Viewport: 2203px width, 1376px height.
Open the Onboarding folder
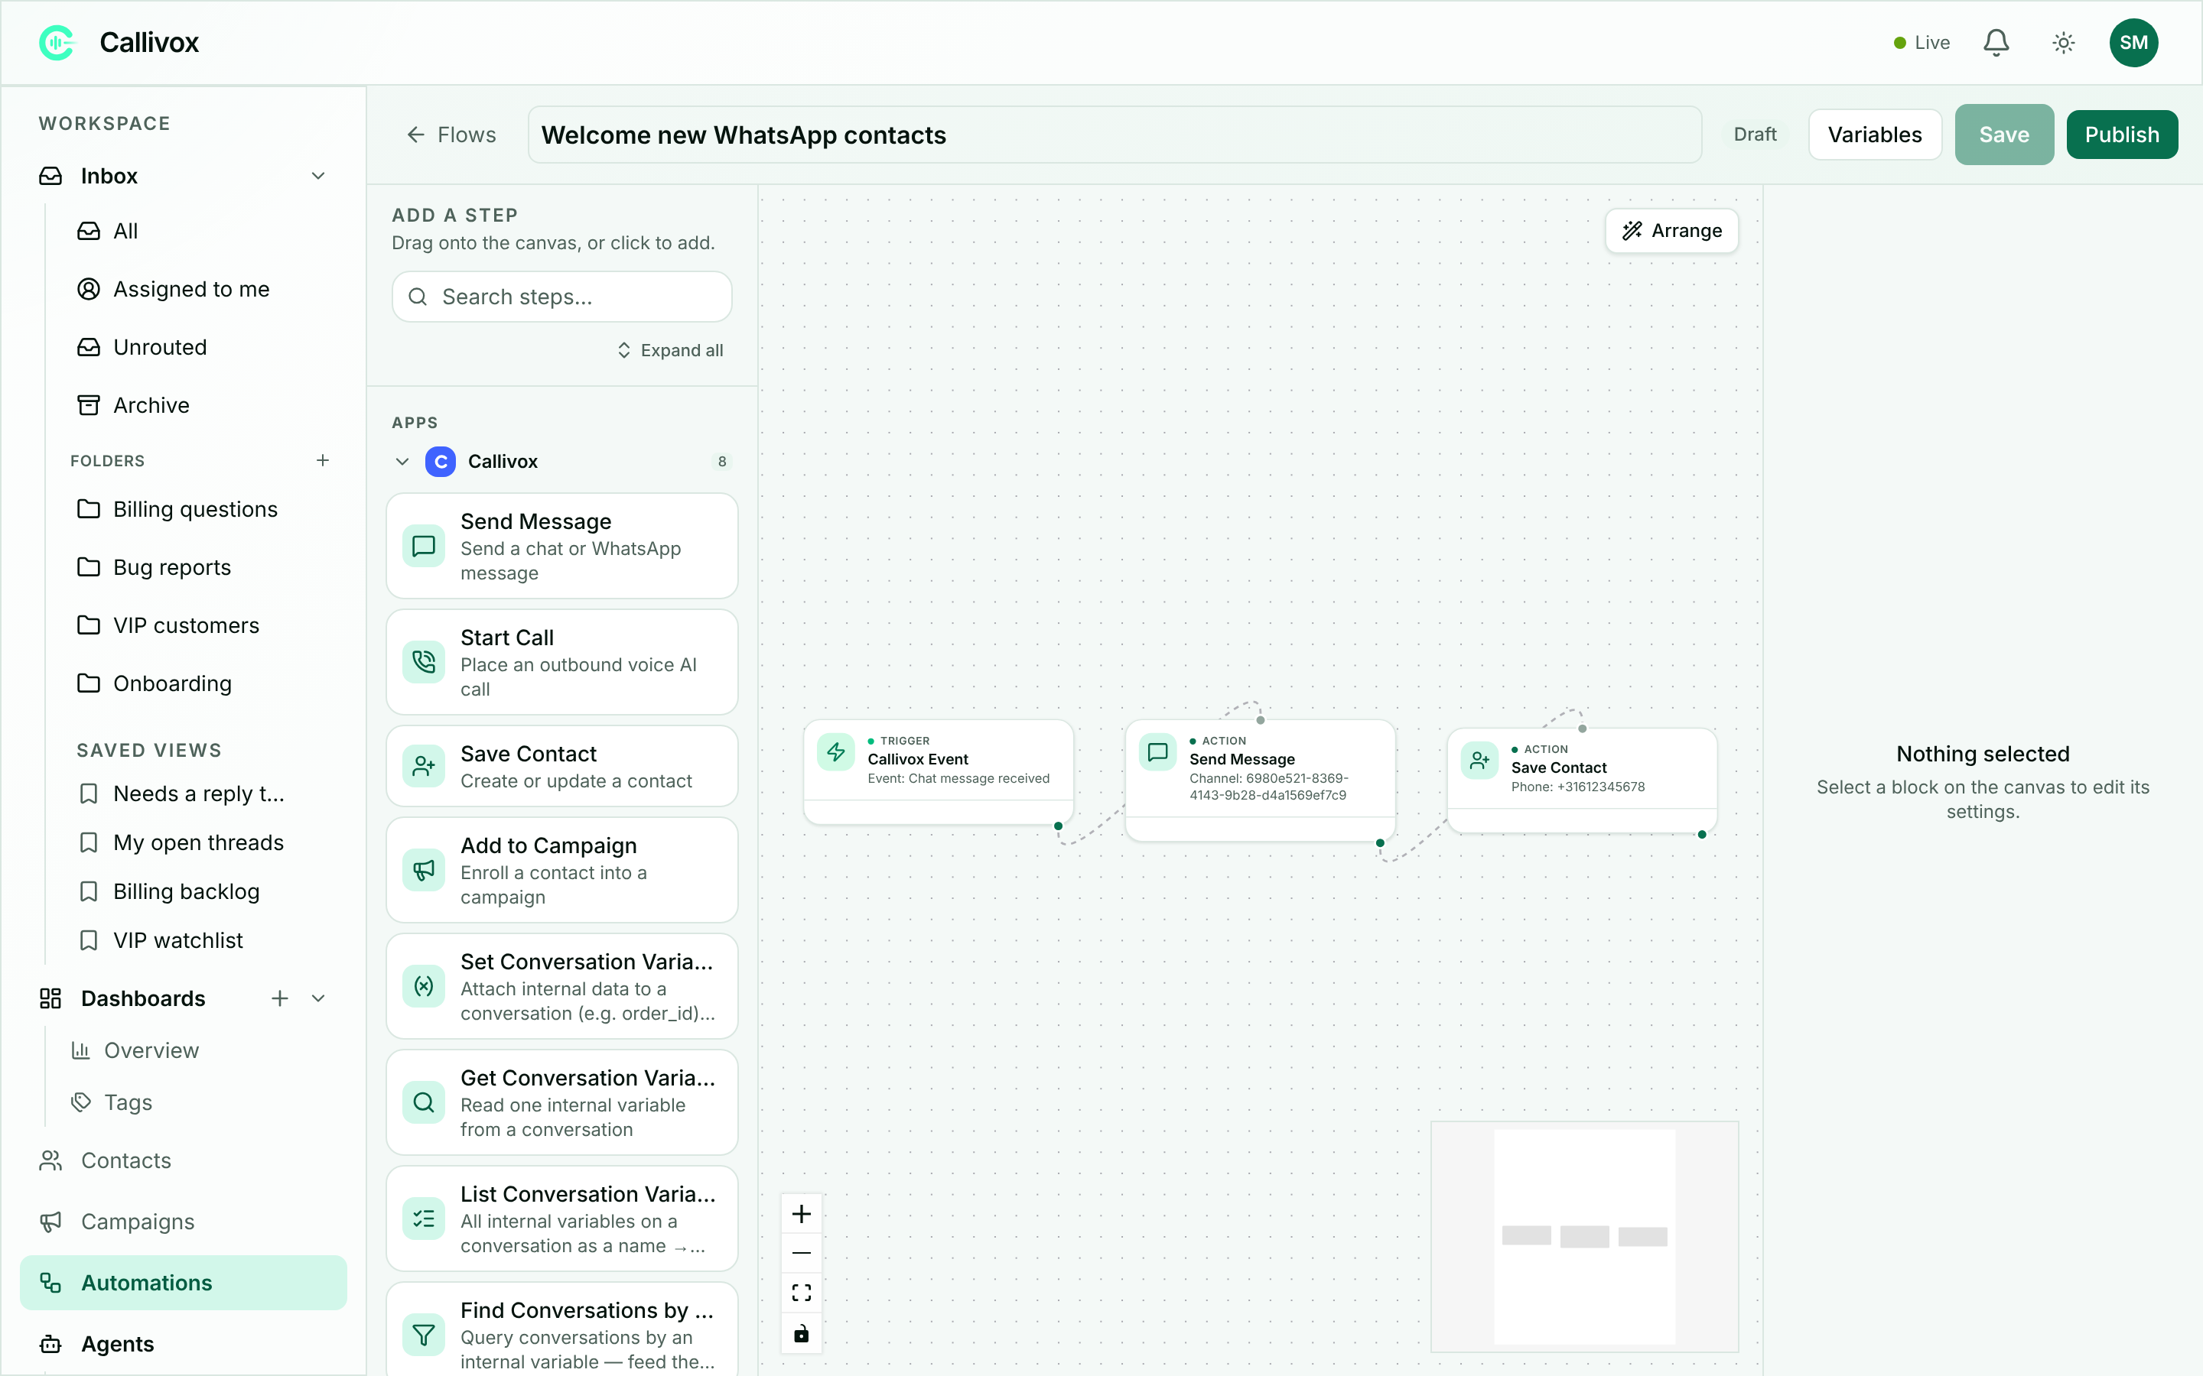pos(155,684)
